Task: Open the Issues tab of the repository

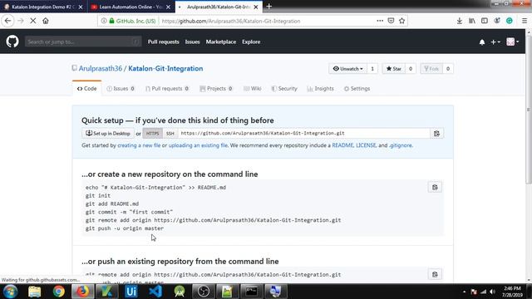Action: click(x=121, y=89)
